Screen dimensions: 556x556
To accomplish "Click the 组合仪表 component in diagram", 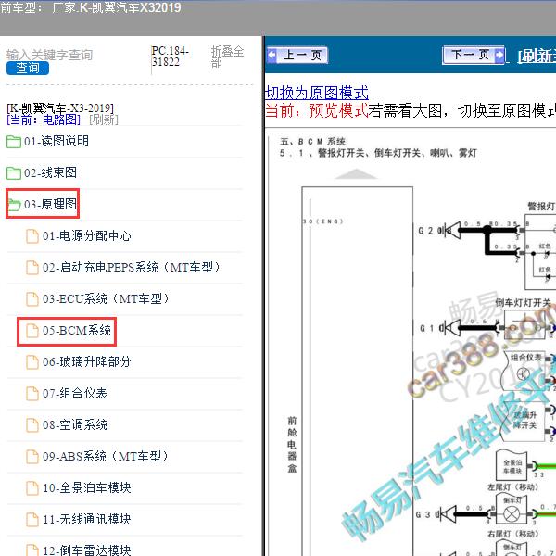I will 524,371.
